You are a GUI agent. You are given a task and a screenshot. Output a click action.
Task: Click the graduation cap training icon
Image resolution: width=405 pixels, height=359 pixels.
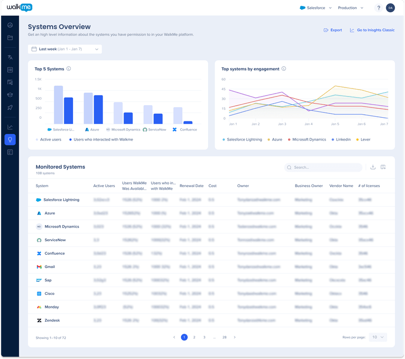[x=10, y=95]
